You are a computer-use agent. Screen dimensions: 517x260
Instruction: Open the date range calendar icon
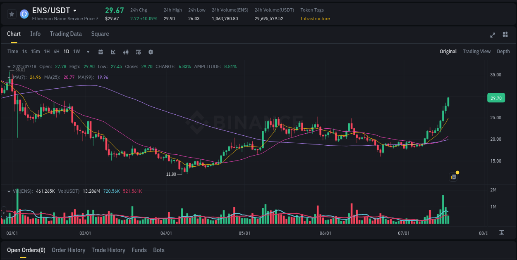[101, 51]
